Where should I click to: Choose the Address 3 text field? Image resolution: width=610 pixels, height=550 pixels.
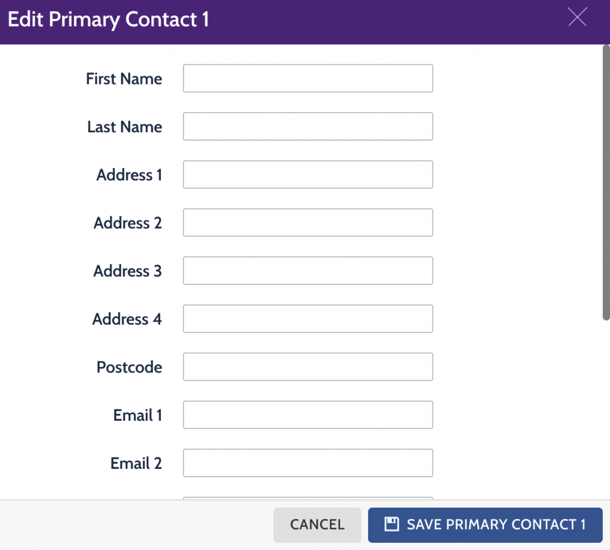point(308,271)
